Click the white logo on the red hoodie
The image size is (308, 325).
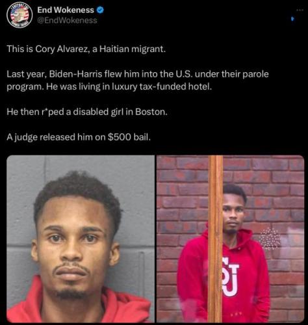point(230,277)
